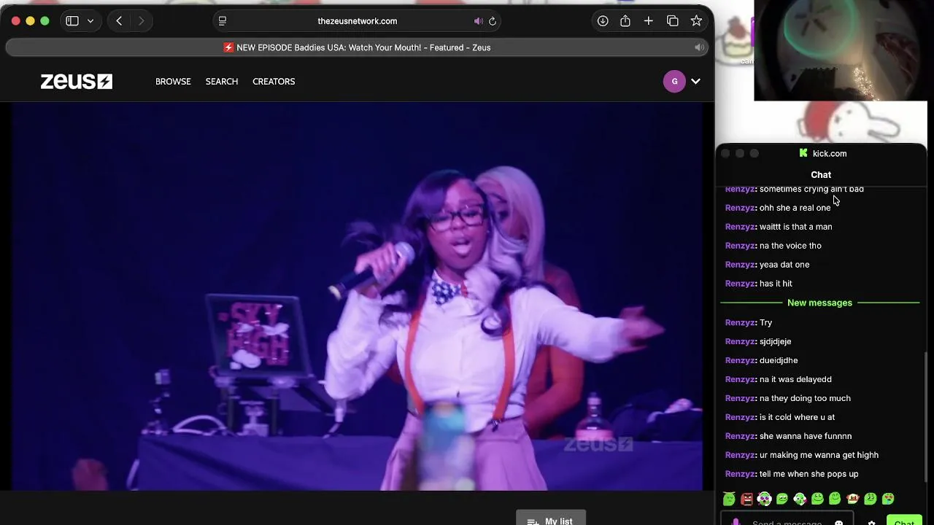Select the Baddies USA episode tab
This screenshot has width=934, height=525.
tap(358, 47)
